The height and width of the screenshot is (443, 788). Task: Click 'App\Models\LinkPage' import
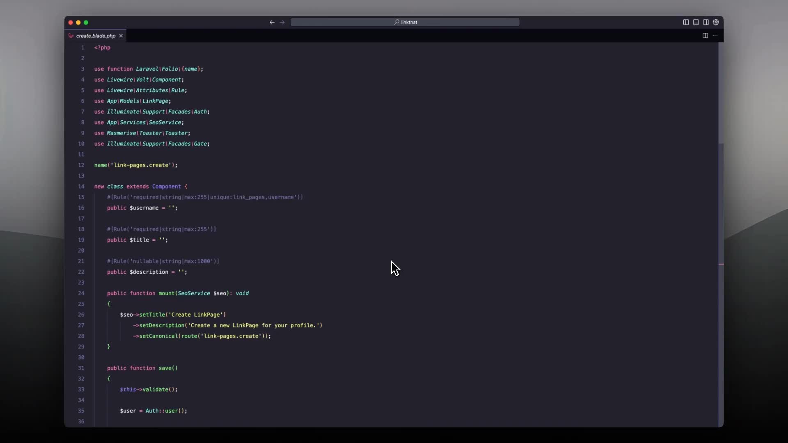point(137,101)
